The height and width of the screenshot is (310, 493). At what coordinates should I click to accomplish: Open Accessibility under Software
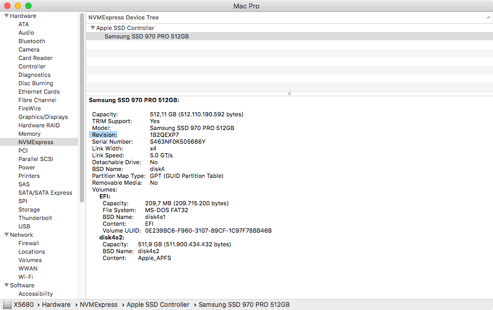point(36,294)
